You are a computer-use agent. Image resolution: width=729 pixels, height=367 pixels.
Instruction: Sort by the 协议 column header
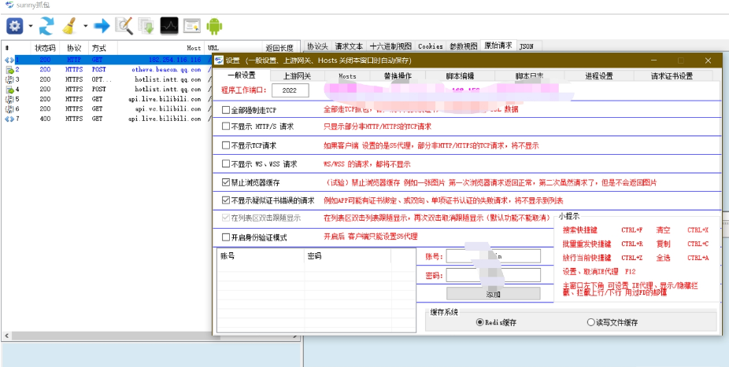[x=74, y=47]
